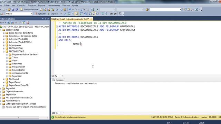The width and height of the screenshot is (221, 124).
Task: Run the query with the Ejecutar button
Action: point(40,14)
